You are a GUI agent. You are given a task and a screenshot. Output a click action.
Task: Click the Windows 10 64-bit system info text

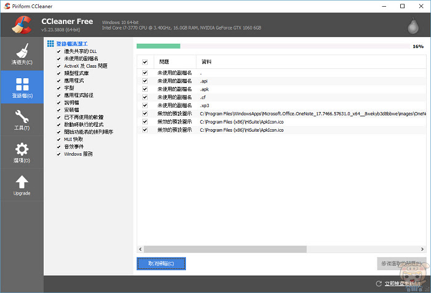coord(120,22)
